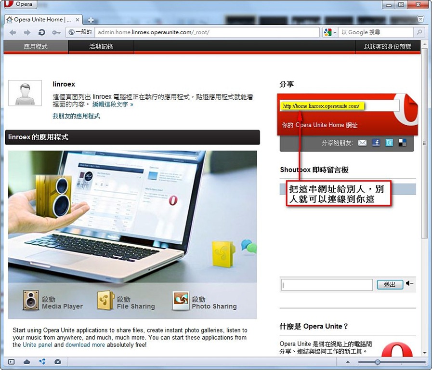
Task: Launch Photo Sharing application
Action: coord(204,301)
